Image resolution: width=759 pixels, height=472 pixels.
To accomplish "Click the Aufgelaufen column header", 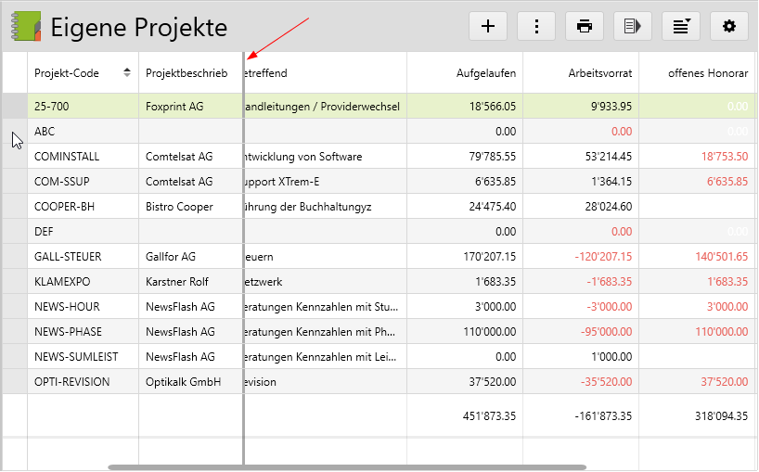I will click(x=486, y=72).
